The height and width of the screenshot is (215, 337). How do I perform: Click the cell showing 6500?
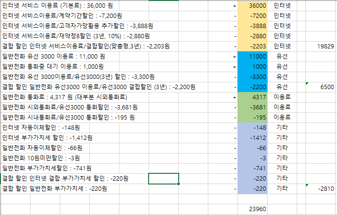[320, 87]
